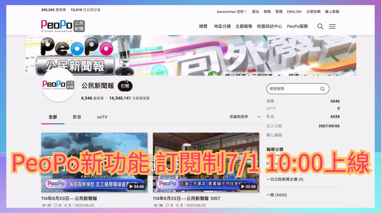Click the channel's round PeoPo avatar
Viewport: 381px width, 213px height.
click(58, 85)
